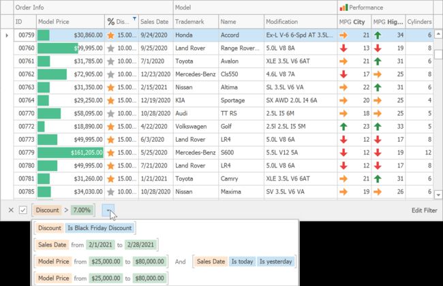Sort by the Sales Date column header
Screen dimensions: 443x286
(x=156, y=22)
